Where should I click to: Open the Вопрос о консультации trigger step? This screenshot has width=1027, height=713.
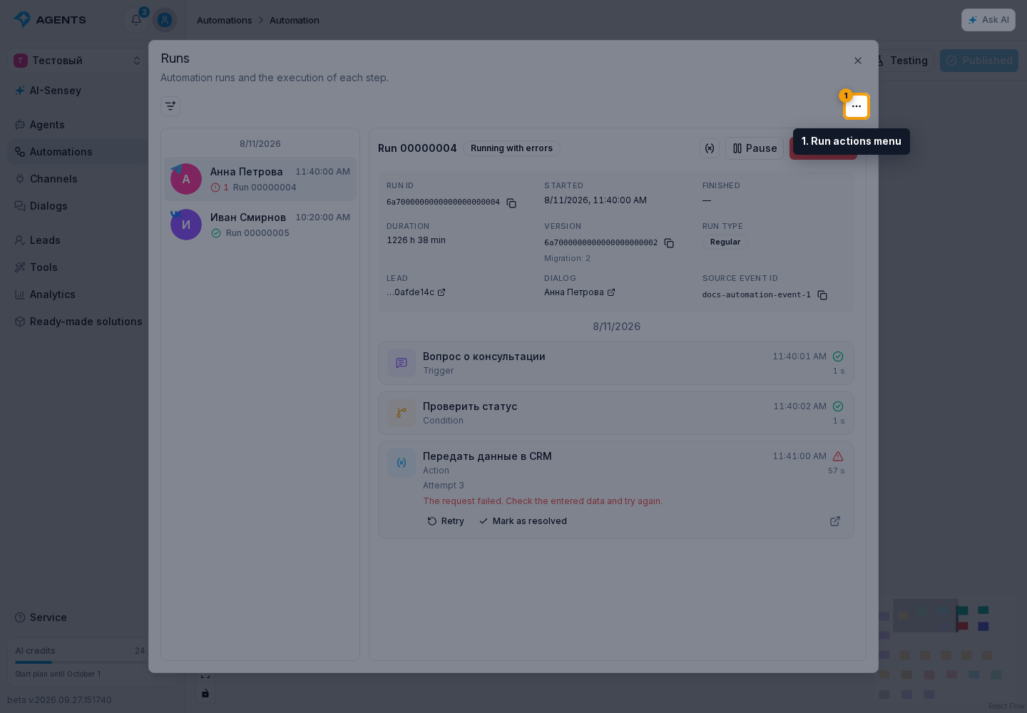click(616, 363)
